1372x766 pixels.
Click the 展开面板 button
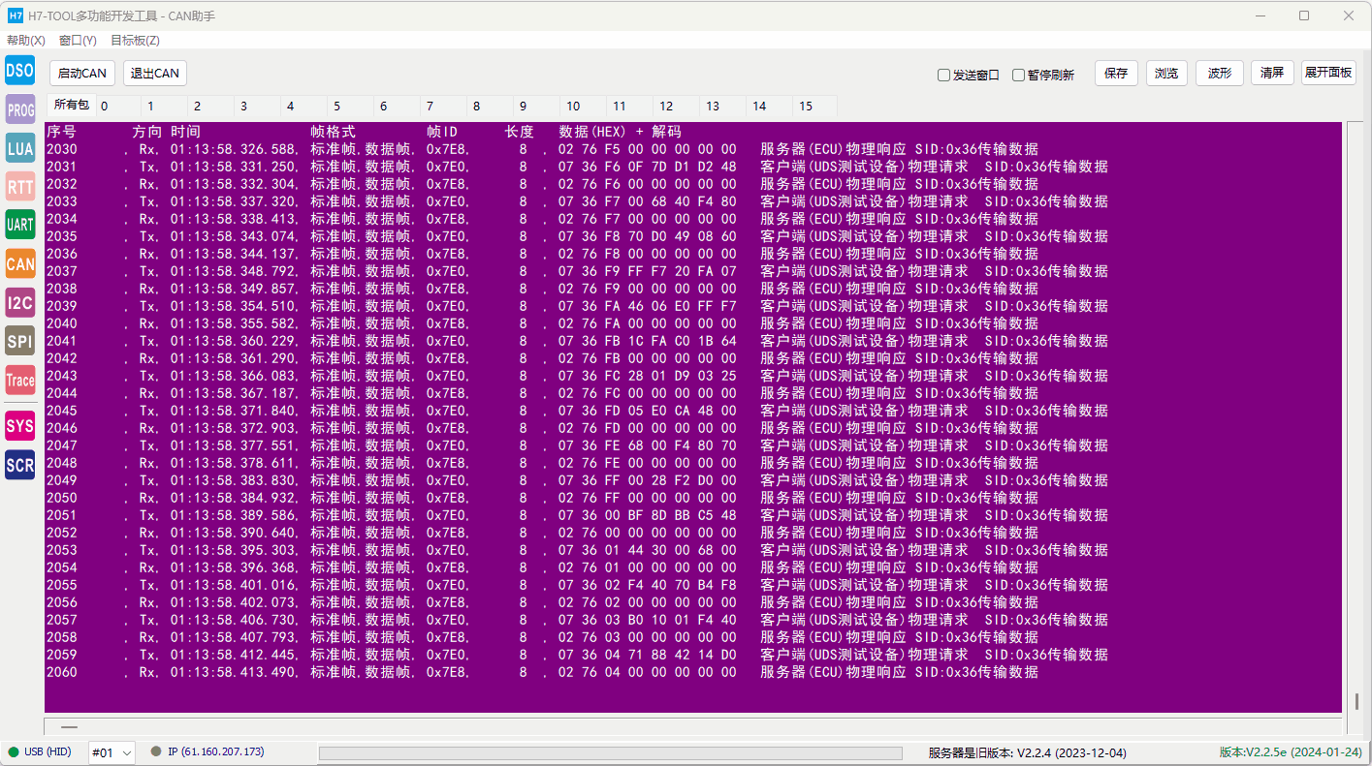coord(1328,73)
